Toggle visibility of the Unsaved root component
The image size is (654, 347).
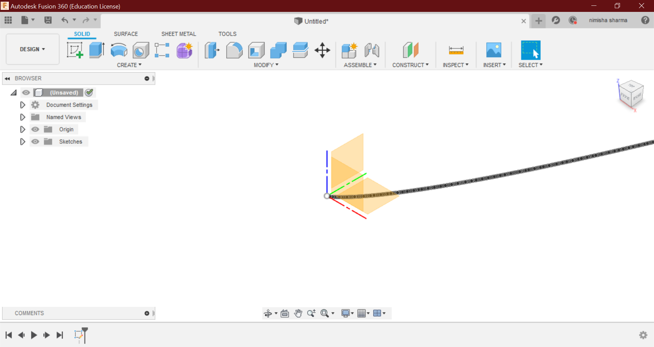click(26, 93)
